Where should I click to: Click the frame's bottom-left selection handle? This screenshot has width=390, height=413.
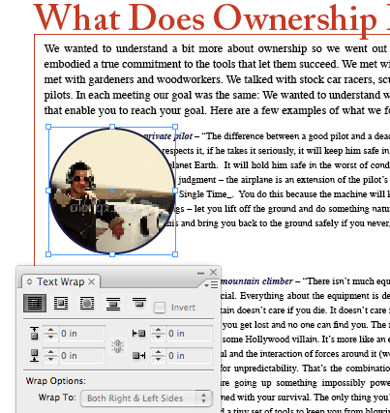[48, 254]
